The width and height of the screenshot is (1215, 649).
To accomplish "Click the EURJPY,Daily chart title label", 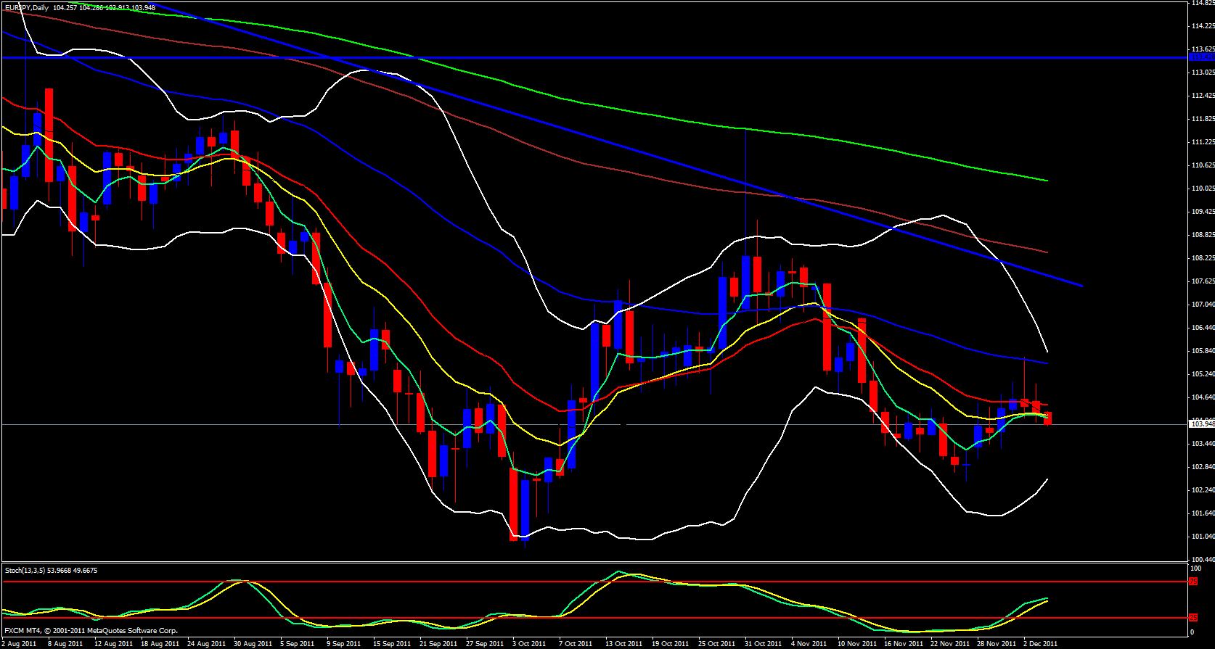I will coord(26,7).
